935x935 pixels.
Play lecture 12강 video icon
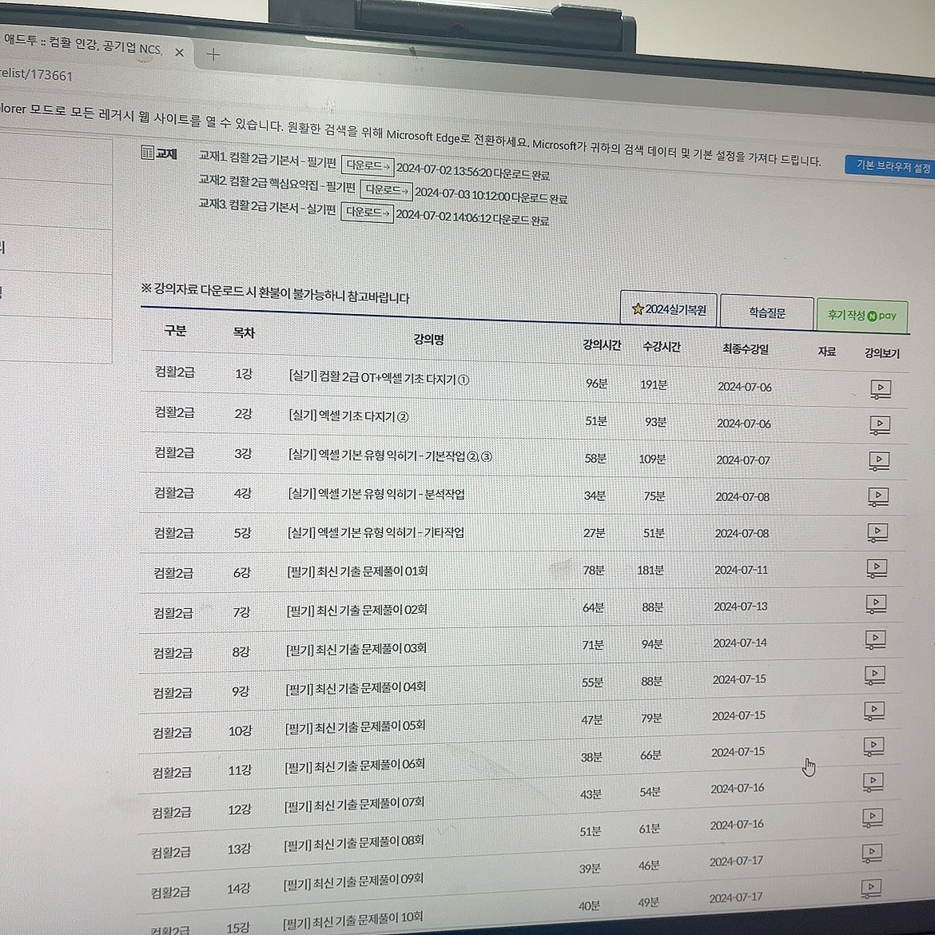[873, 782]
